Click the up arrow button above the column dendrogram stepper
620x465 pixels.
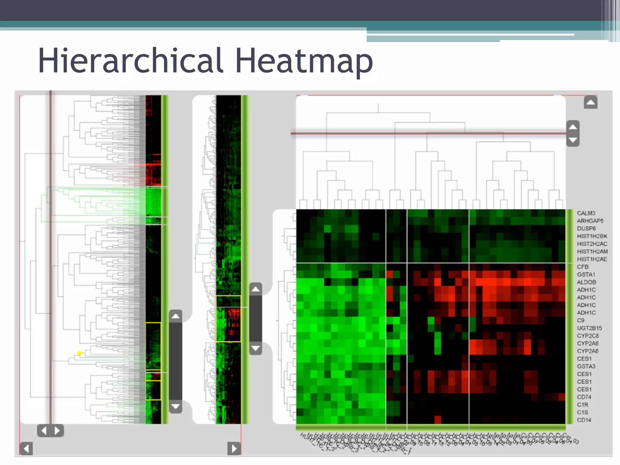(591, 103)
